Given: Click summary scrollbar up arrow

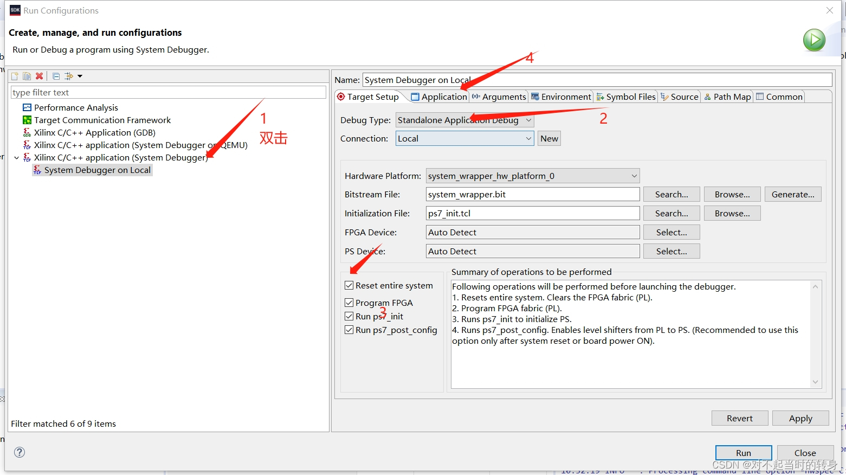Looking at the screenshot, I should click(x=815, y=286).
